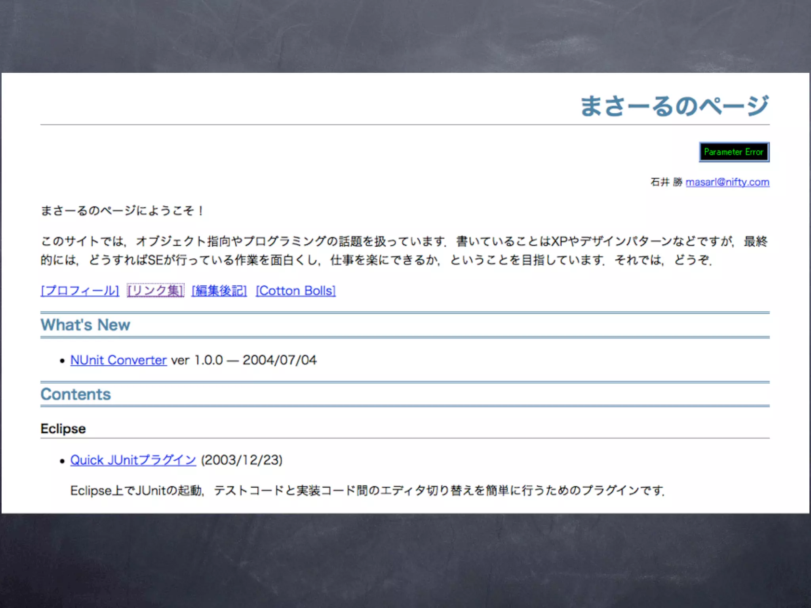Click the (2003/12/23) date text
Viewport: 811px width, 608px height.
pyautogui.click(x=242, y=460)
